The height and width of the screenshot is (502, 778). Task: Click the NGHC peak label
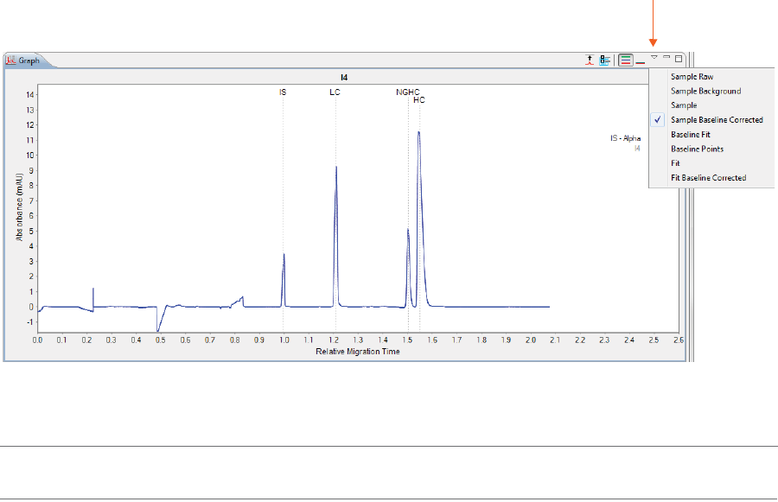click(408, 92)
